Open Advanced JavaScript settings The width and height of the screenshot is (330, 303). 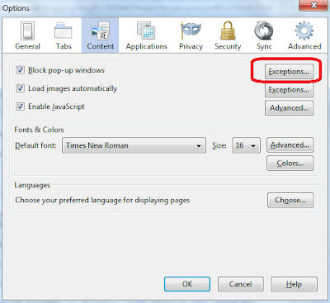pos(289,108)
